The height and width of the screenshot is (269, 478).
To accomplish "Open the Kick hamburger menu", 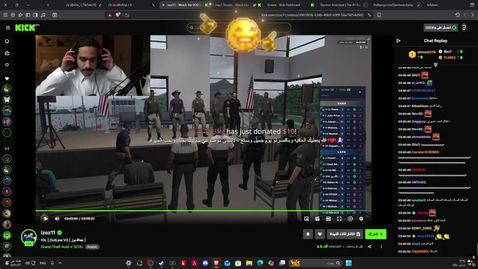I will (x=8, y=28).
